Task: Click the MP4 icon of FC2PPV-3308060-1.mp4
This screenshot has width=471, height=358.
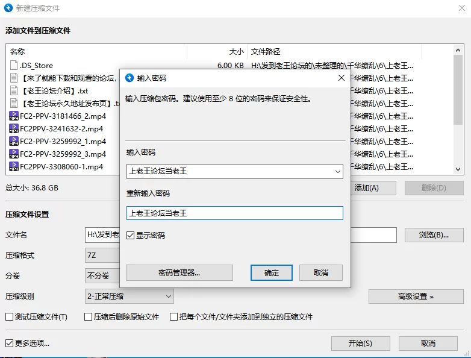Action: [14, 166]
